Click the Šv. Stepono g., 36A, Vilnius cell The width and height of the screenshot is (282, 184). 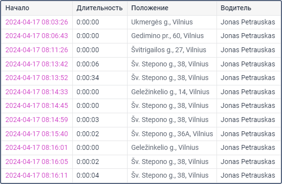(172, 134)
